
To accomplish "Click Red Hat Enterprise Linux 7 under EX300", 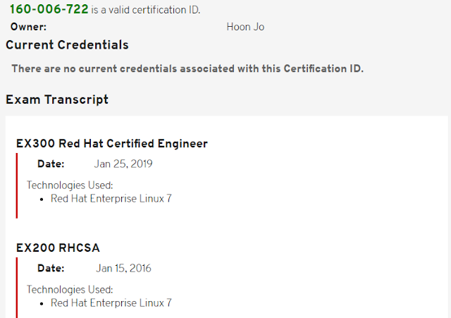I will point(111,199).
